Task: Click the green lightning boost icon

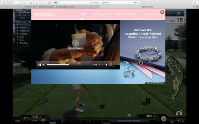Action: click(x=129, y=115)
